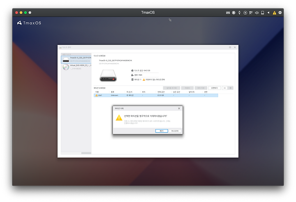296x202 pixels.
Task: Open the shared folders icon in title bar
Action: coord(251,13)
